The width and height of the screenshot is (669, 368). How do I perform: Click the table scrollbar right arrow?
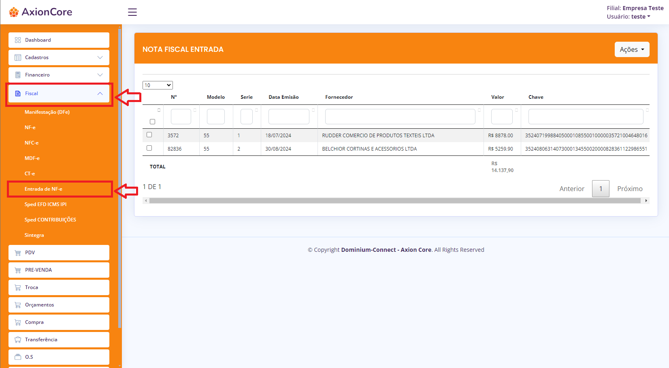pyautogui.click(x=646, y=200)
